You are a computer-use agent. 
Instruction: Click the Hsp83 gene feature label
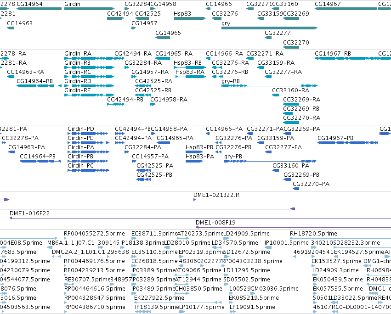tap(182, 13)
